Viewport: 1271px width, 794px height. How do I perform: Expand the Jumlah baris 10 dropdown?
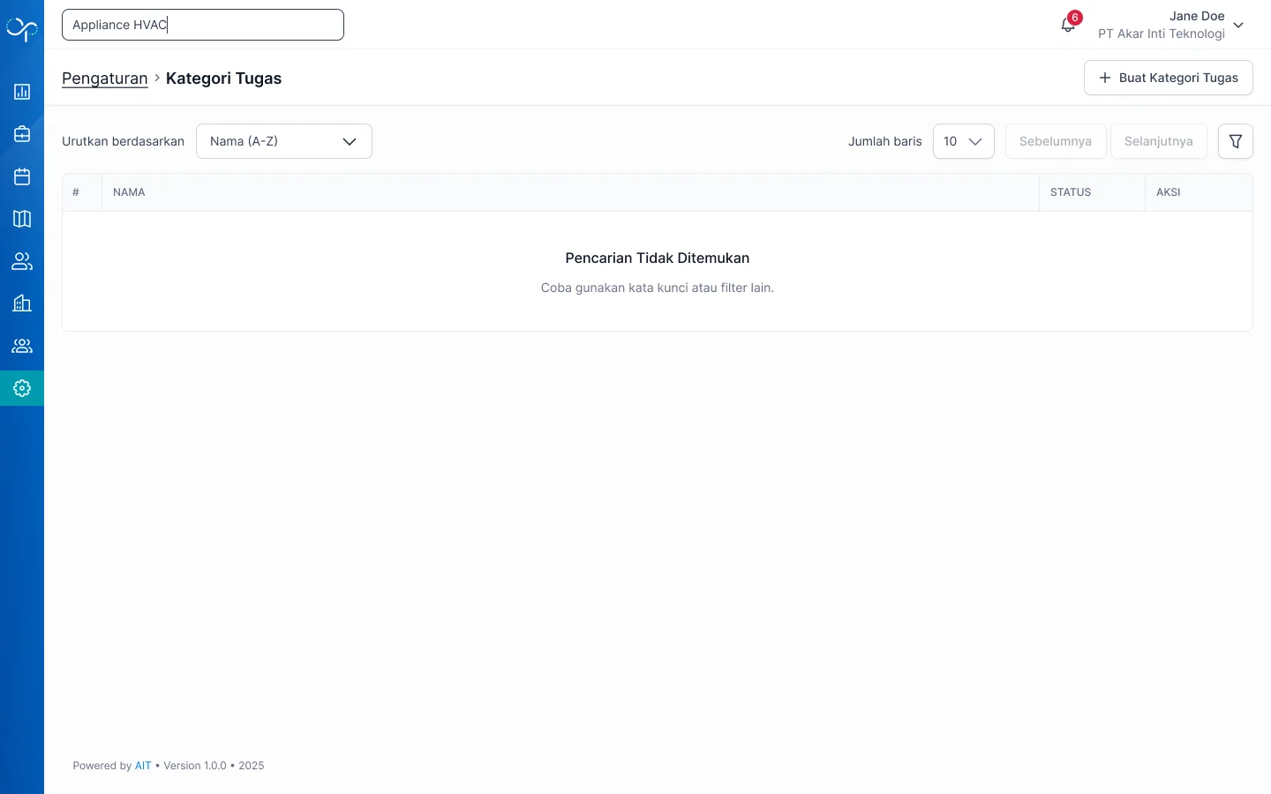pos(964,141)
